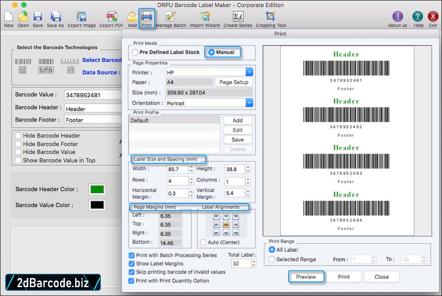Screen dimensions: 442x296
Task: Click the Page Setup button
Action: (234, 82)
